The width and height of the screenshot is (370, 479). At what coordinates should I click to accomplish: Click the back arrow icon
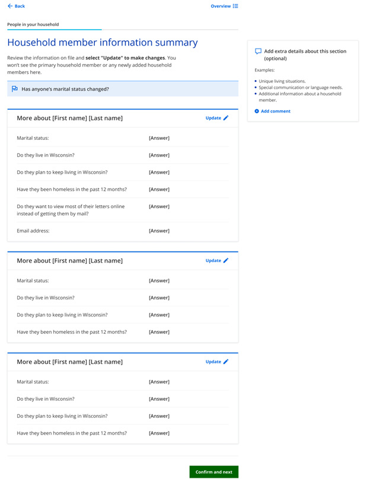(x=10, y=6)
